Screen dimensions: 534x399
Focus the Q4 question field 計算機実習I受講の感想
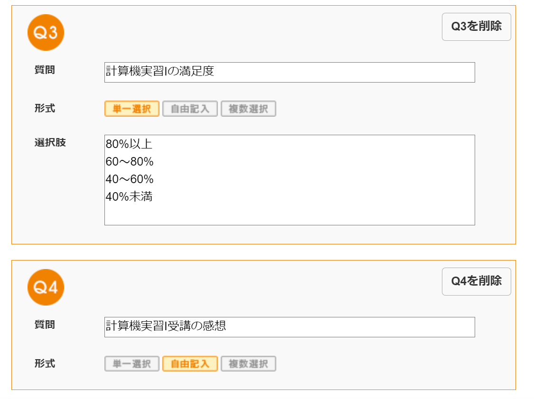coord(290,327)
